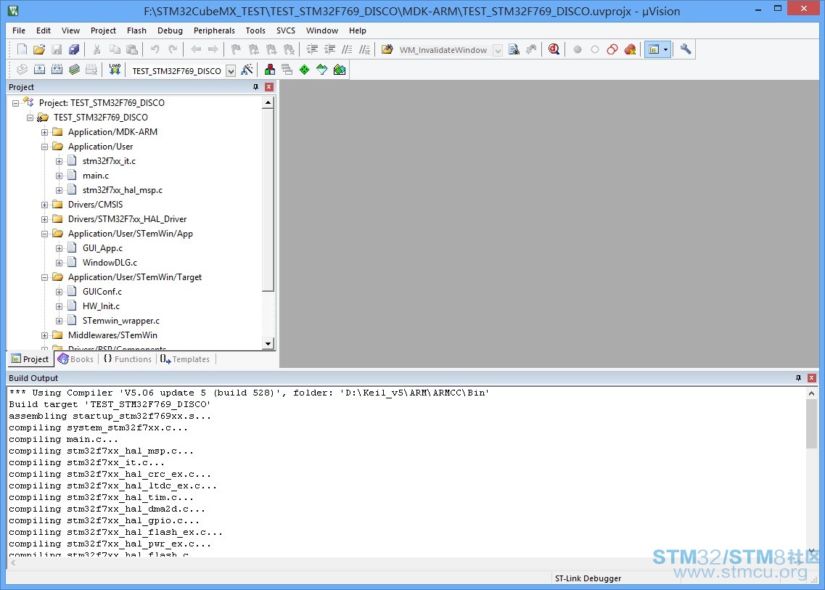Open the Debug menu

(170, 30)
